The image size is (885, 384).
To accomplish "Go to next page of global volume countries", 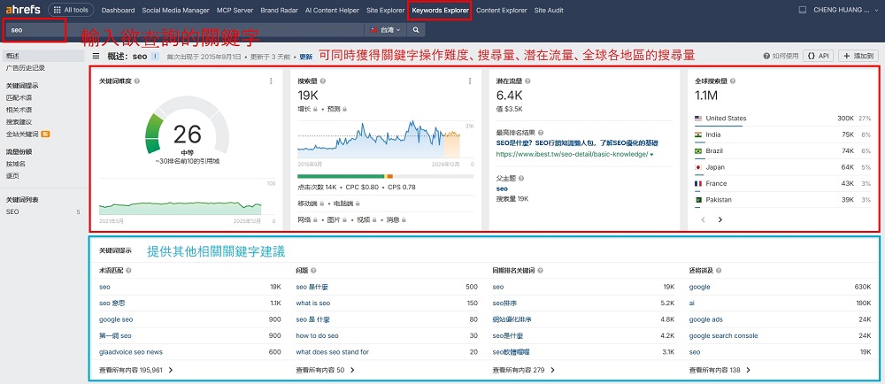I will click(x=720, y=220).
